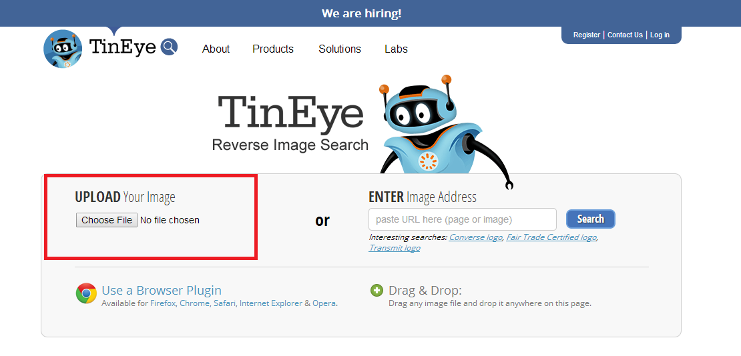The image size is (741, 356).
Task: Open Use a Browser Plugin link
Action: 162,290
